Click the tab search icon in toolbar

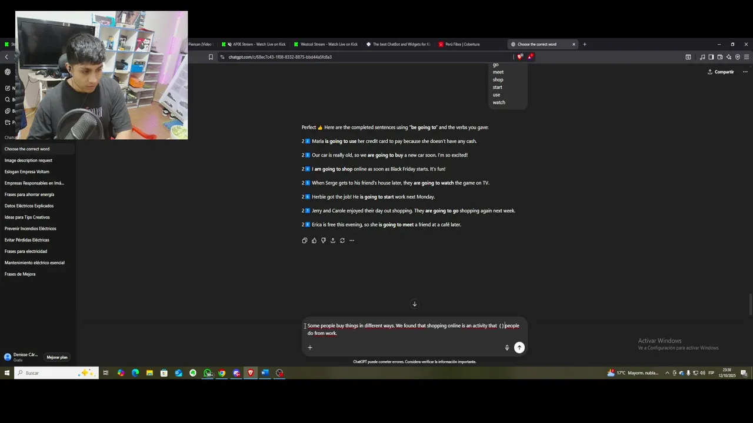click(x=688, y=57)
